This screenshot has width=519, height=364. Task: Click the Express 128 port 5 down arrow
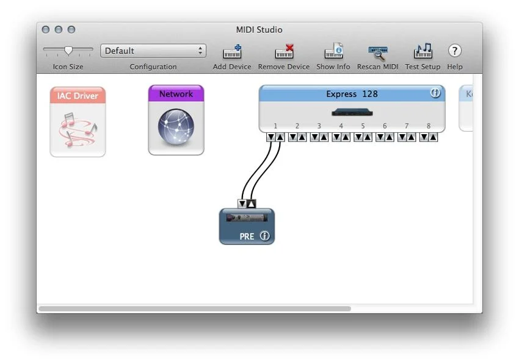[358, 137]
